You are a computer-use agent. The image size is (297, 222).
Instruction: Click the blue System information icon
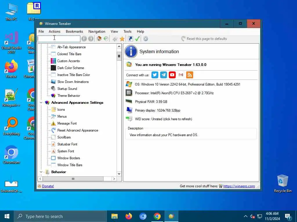point(131,51)
